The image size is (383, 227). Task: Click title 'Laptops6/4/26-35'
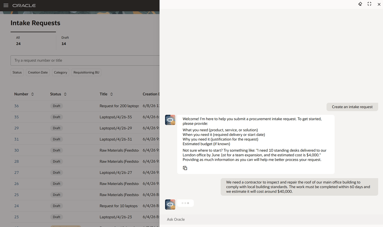116,117
